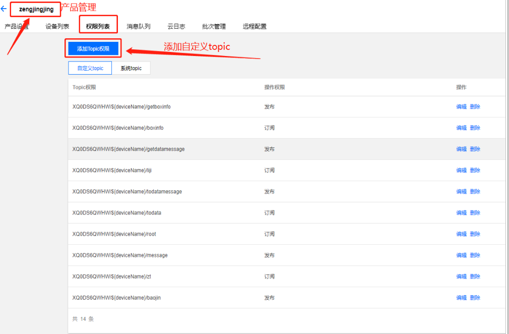Click the blue back arrow icon

(x=4, y=9)
